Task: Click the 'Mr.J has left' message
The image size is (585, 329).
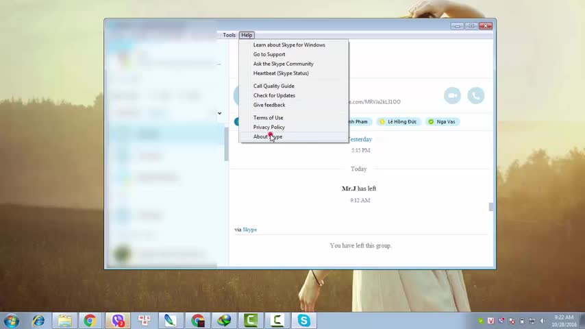Action: click(359, 188)
